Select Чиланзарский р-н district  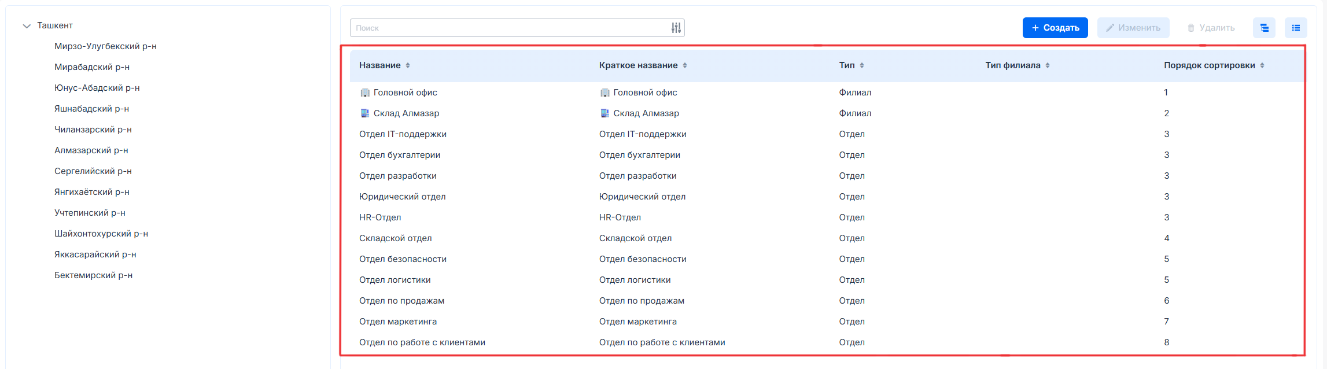[93, 130]
